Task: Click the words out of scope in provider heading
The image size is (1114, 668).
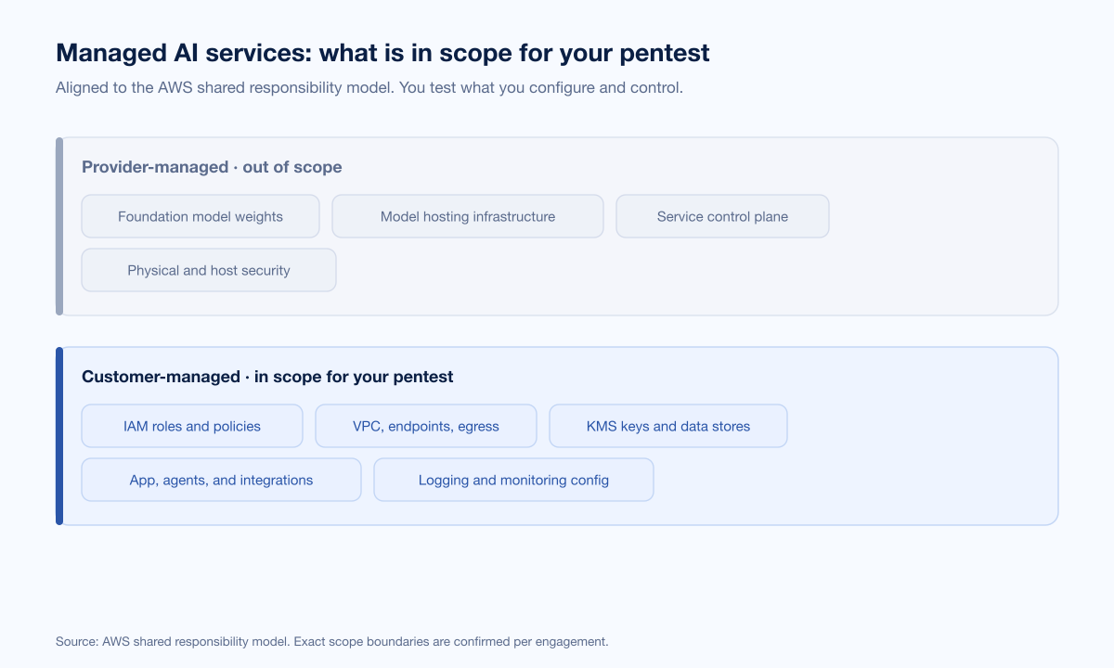Action: [292, 167]
